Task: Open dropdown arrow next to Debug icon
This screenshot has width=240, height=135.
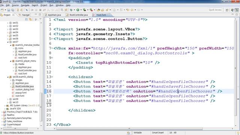Action: [x=74, y=10]
